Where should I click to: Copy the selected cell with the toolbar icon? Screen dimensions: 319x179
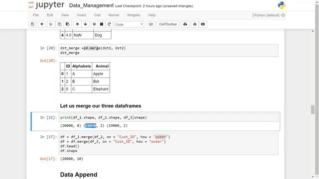[59, 24]
